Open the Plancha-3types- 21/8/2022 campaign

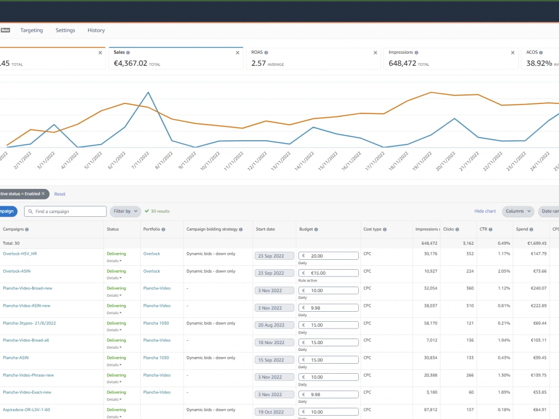pos(29,323)
